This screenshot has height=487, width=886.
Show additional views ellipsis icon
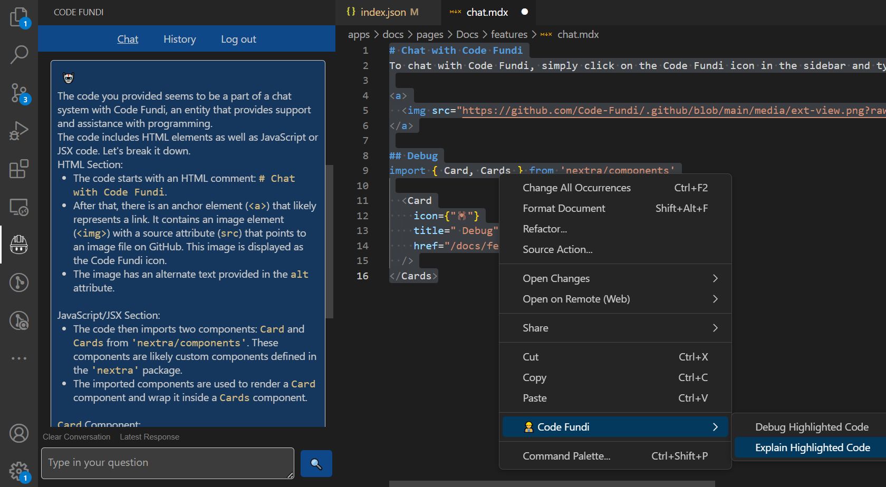19,358
